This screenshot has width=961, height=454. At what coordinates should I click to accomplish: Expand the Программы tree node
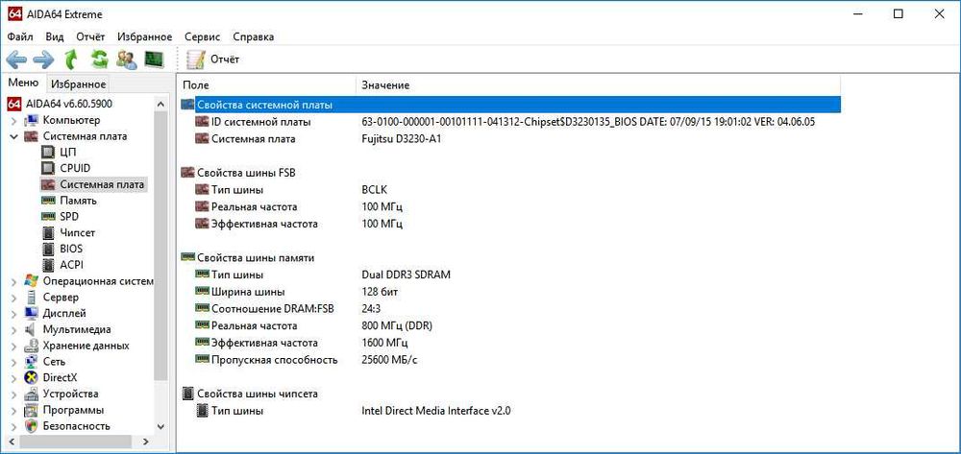tap(13, 410)
